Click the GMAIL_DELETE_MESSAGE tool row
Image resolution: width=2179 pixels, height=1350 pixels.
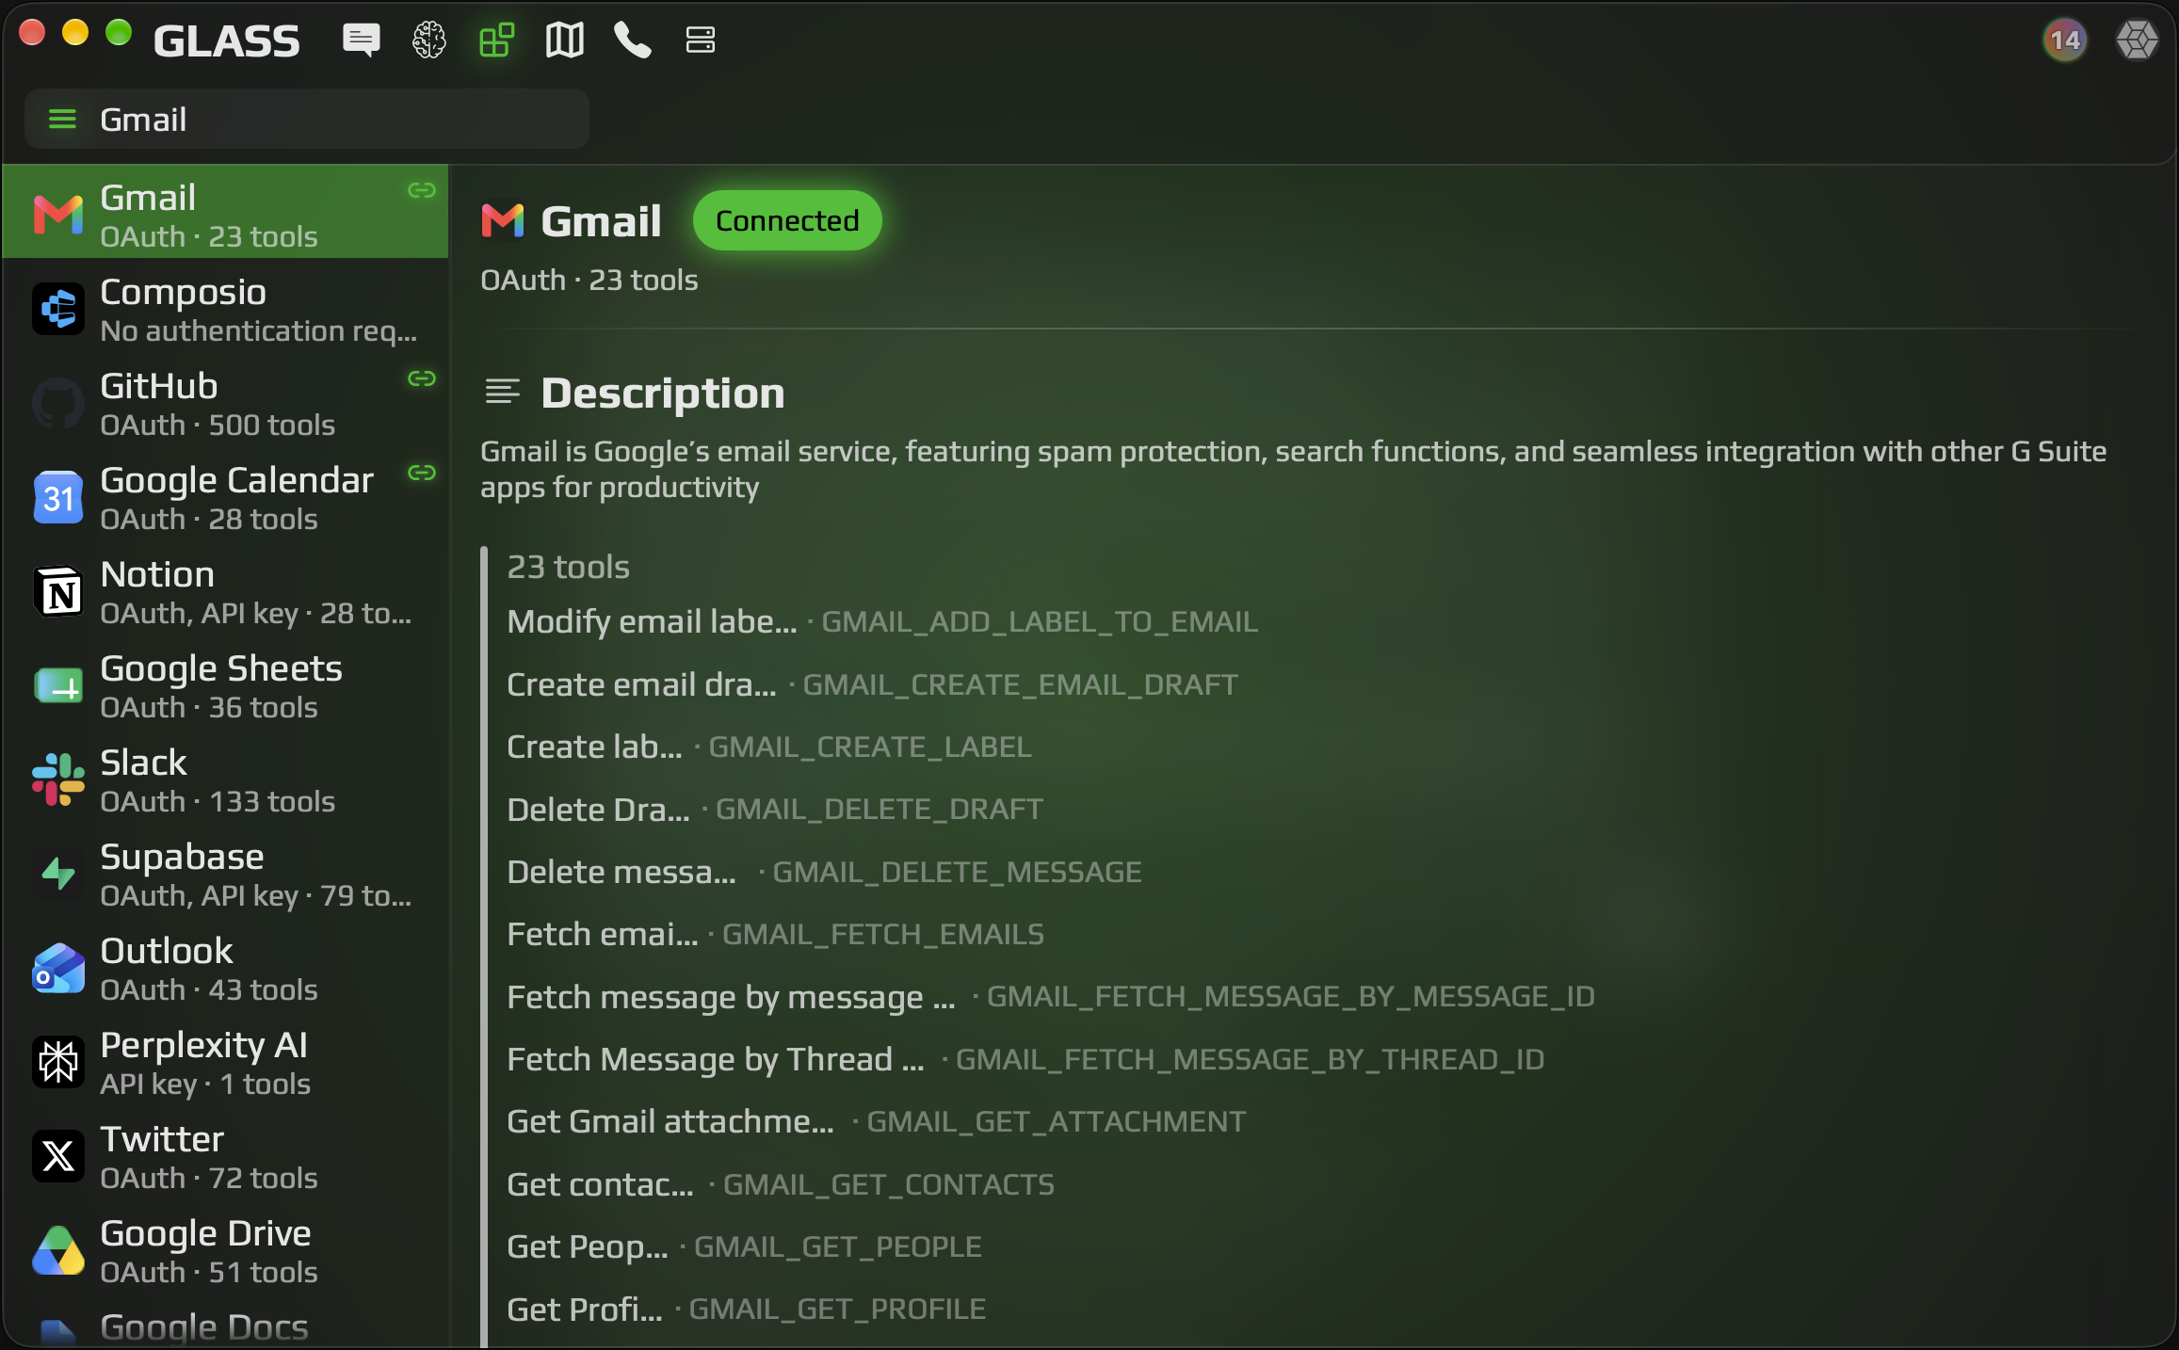tap(824, 872)
